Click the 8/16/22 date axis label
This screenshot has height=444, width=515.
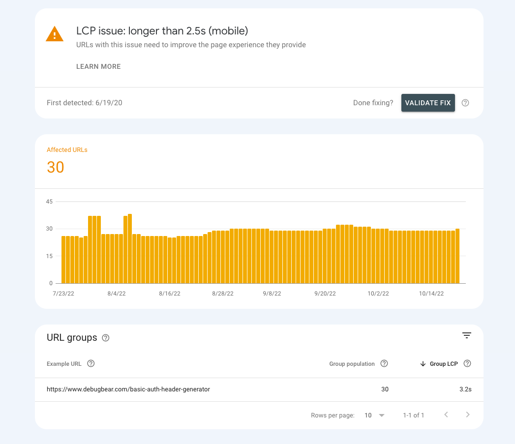tap(170, 294)
